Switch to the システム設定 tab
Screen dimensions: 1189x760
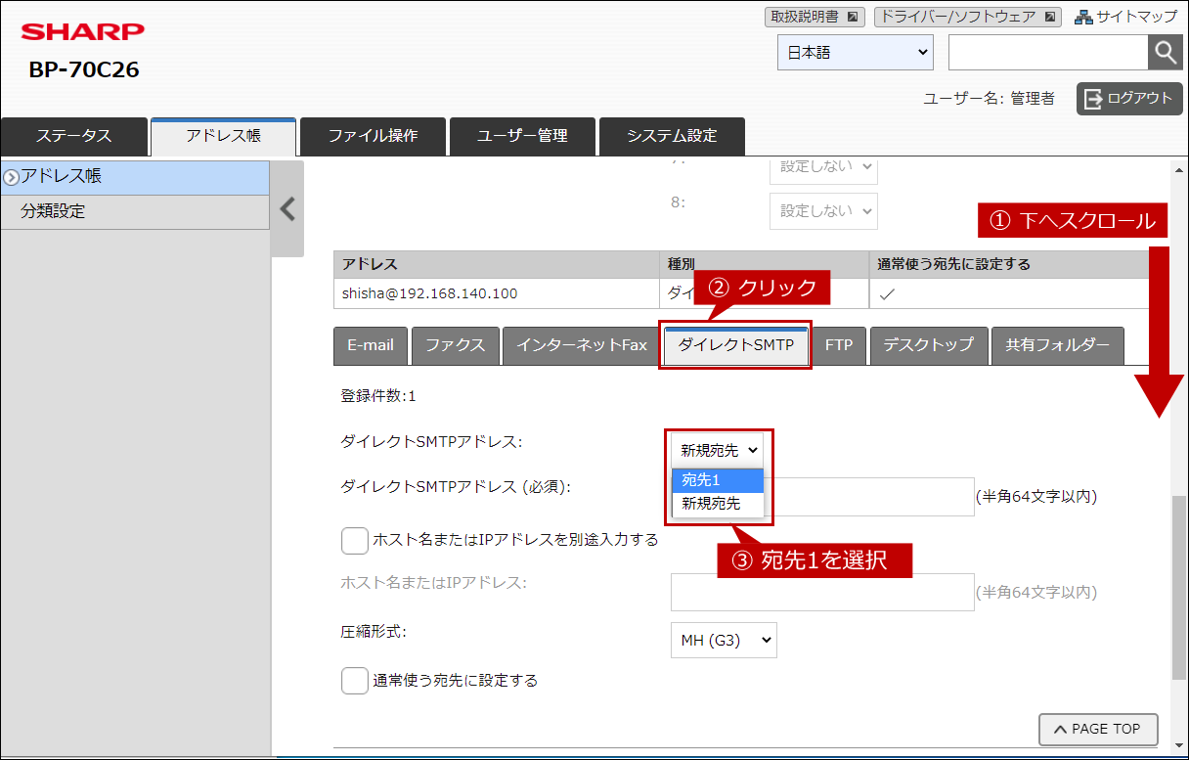pyautogui.click(x=672, y=136)
